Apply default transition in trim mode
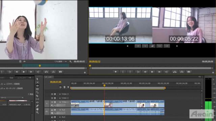Screen dimensions: 216x121 [152, 46]
